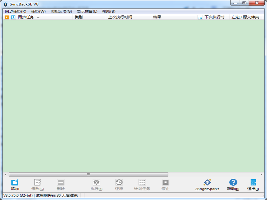
Task: Minimize the SyncBackSE window
Action: tap(235, 3)
